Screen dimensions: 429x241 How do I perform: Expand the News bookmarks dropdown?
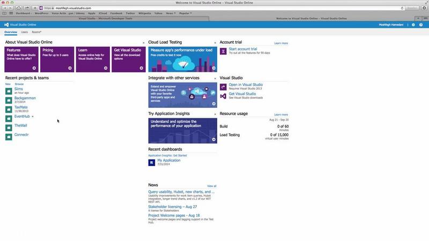click(171, 13)
